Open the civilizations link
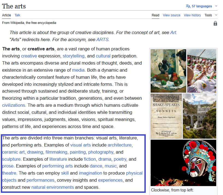This screenshot has width=223, height=195. tap(13, 105)
